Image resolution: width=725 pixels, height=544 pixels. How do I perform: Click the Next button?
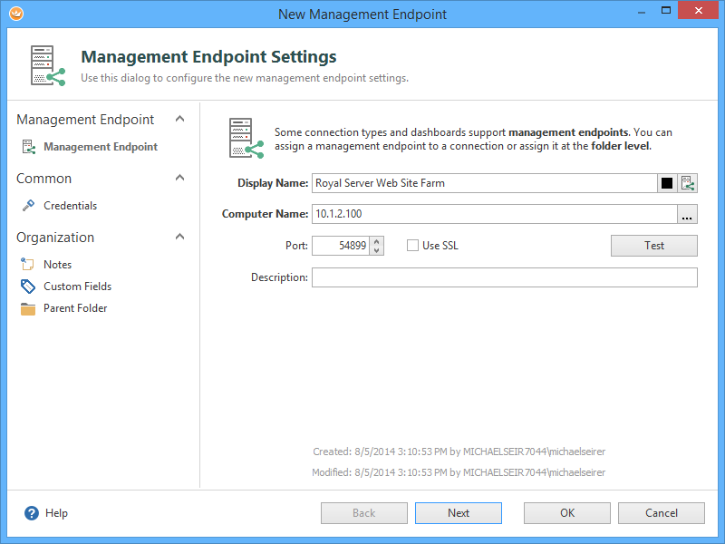point(459,513)
